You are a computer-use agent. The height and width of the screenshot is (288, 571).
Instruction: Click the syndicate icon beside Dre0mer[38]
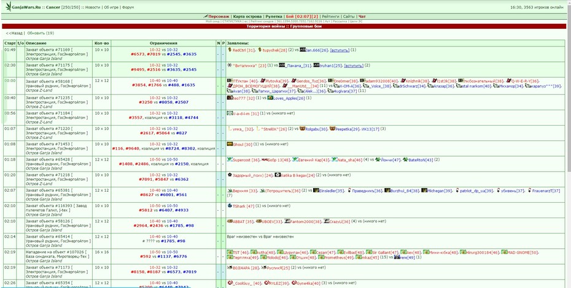click(x=330, y=80)
